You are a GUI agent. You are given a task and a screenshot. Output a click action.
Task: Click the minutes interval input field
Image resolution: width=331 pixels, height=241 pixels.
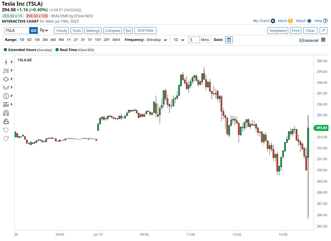coord(194,40)
